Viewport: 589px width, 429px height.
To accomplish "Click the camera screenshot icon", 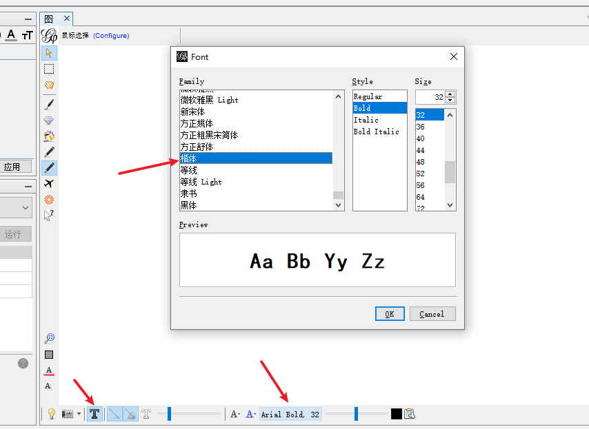I will pos(68,414).
